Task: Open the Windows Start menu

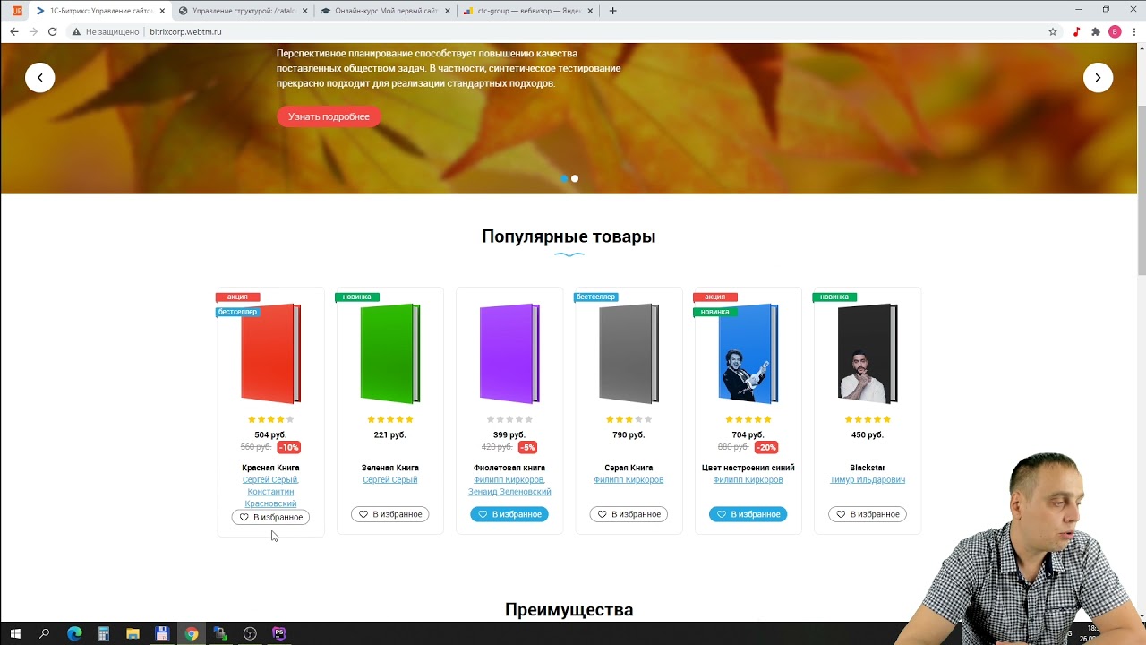Action: (15, 633)
